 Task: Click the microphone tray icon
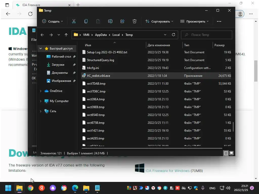click(x=203, y=188)
